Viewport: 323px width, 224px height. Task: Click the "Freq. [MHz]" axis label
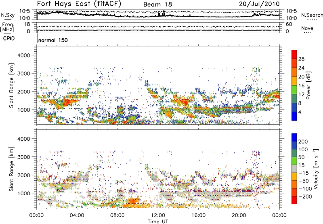[x=7, y=27]
